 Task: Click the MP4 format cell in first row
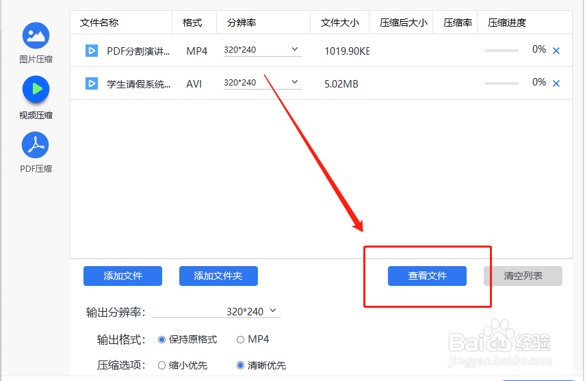point(196,51)
